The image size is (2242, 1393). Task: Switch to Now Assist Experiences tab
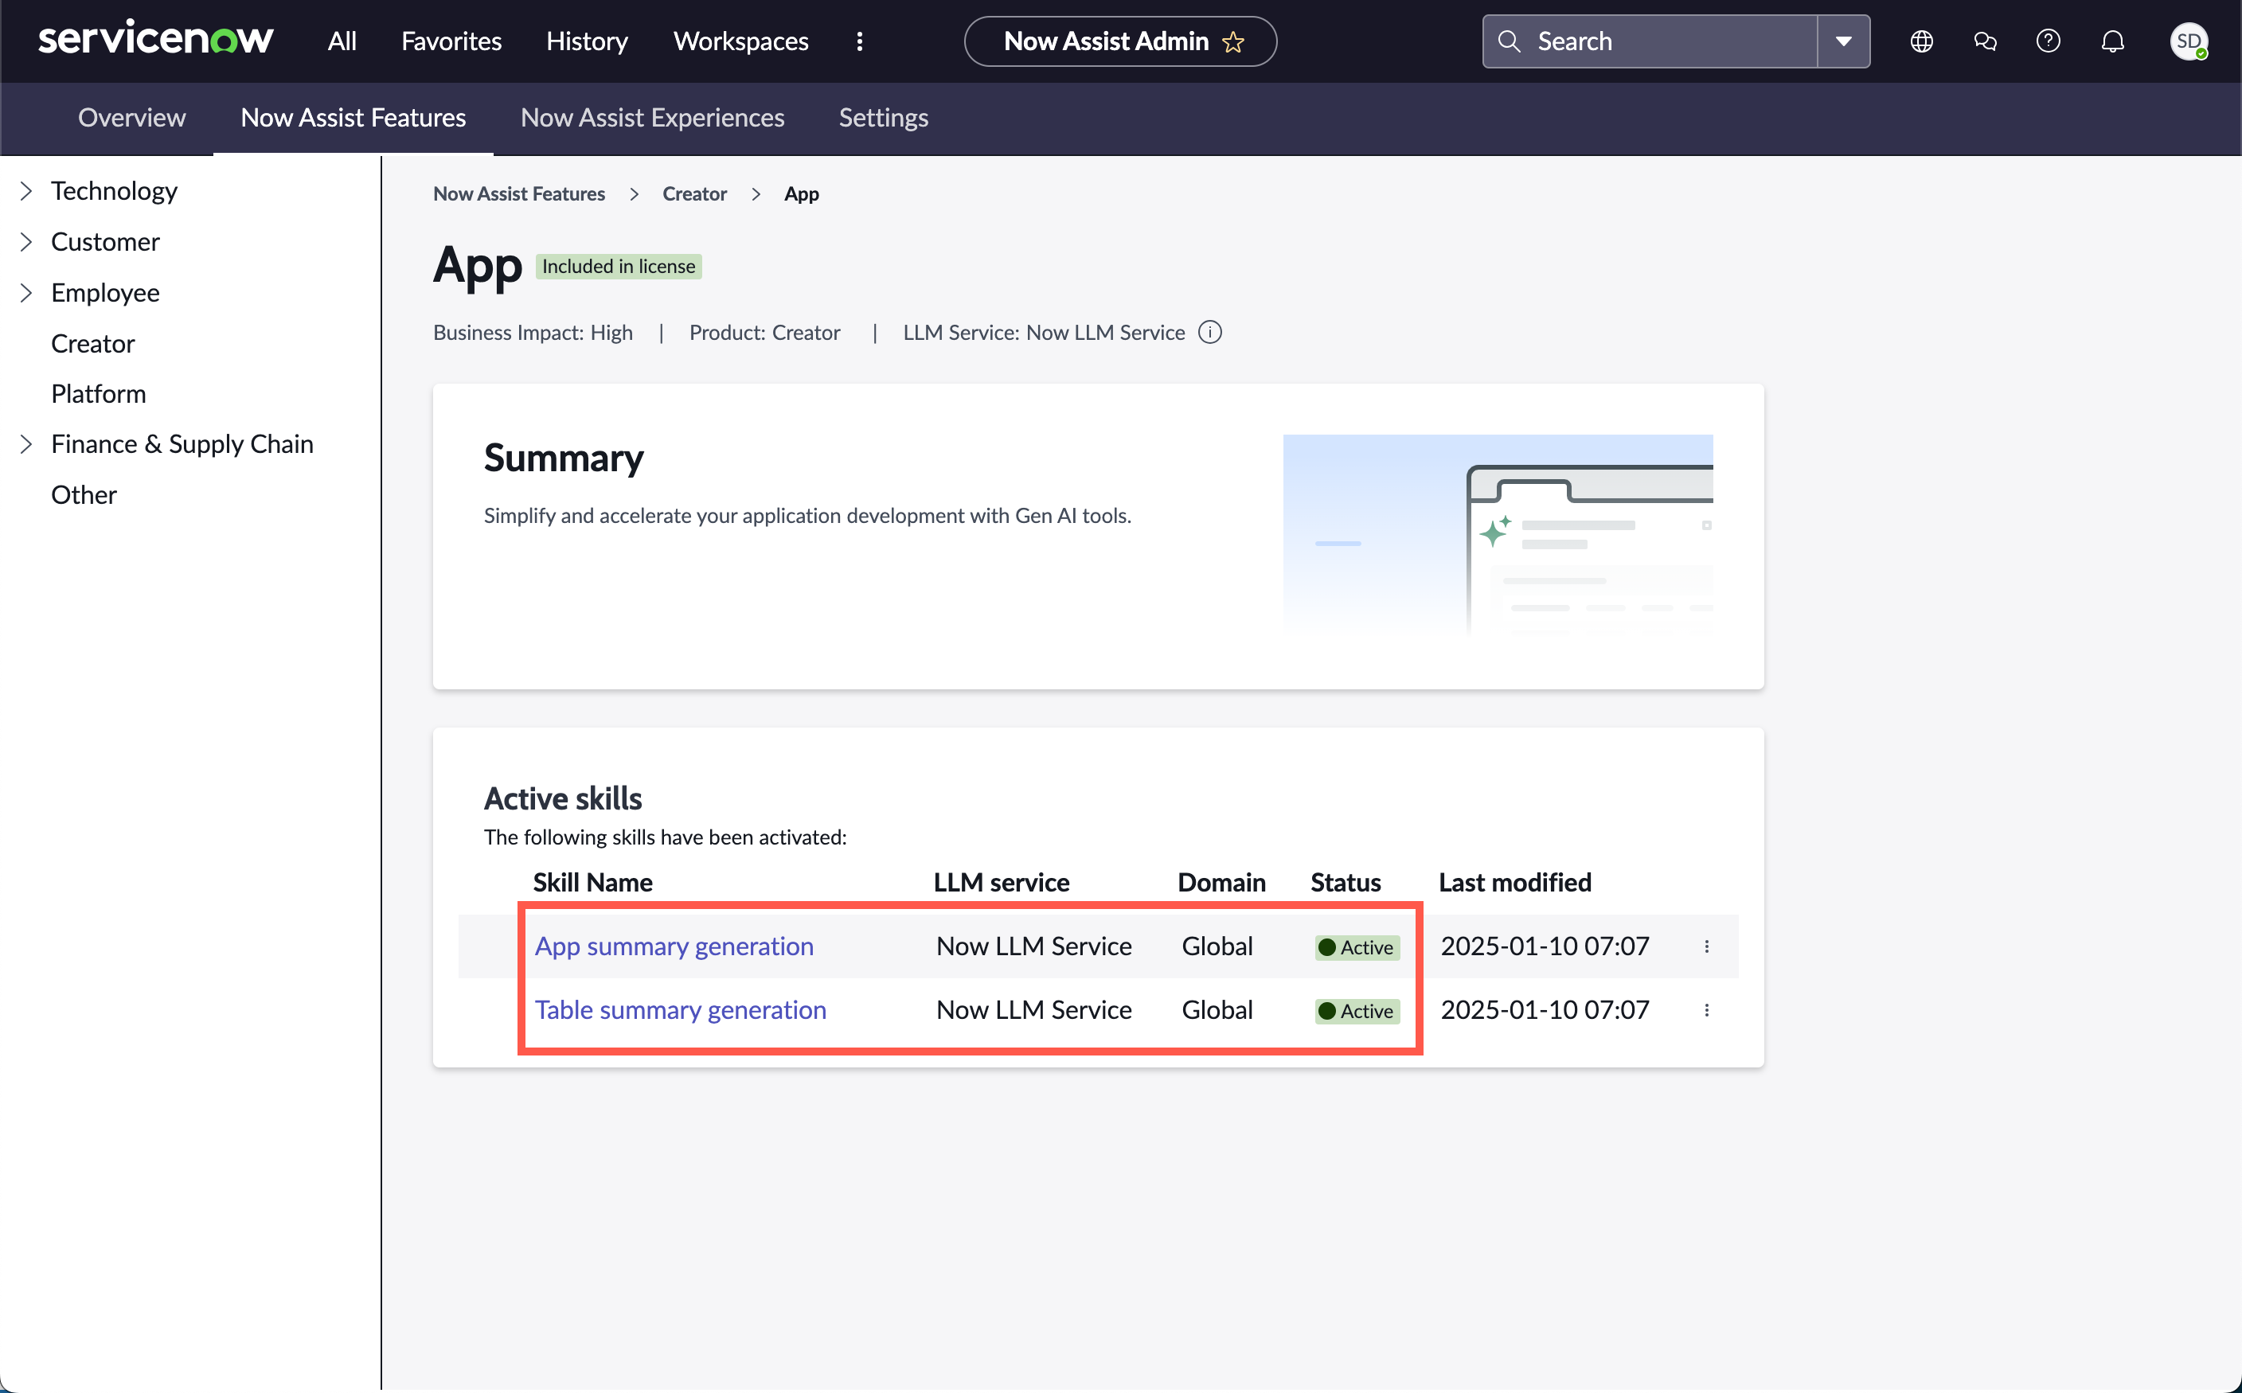coord(652,118)
